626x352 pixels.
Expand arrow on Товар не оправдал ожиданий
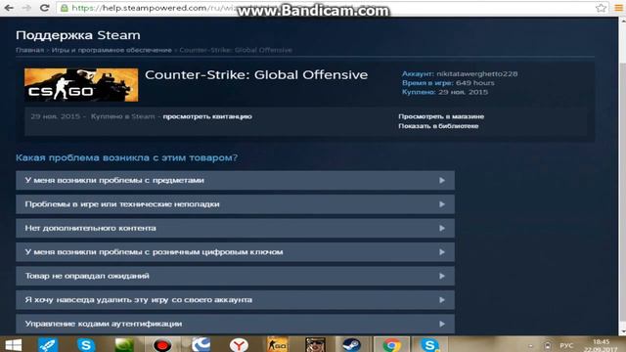click(x=442, y=276)
